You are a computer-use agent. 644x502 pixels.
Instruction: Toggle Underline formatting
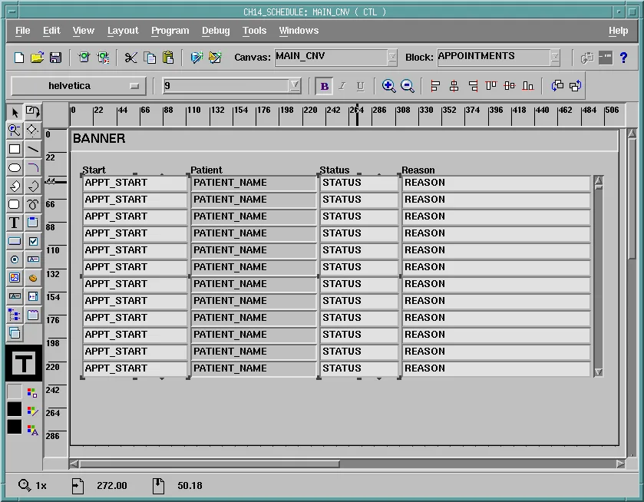pos(360,86)
